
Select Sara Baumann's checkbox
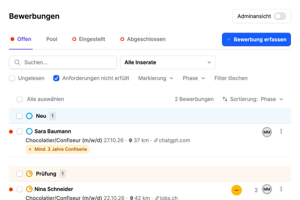pyautogui.click(x=19, y=132)
